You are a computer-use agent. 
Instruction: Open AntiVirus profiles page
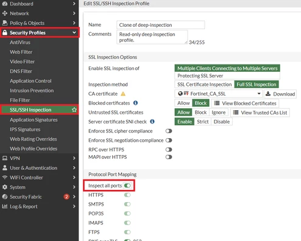click(x=20, y=43)
